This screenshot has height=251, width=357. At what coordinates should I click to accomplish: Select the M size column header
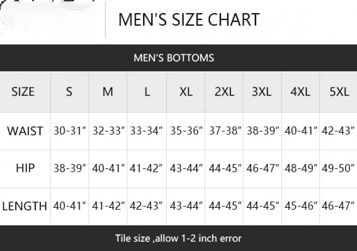(107, 92)
